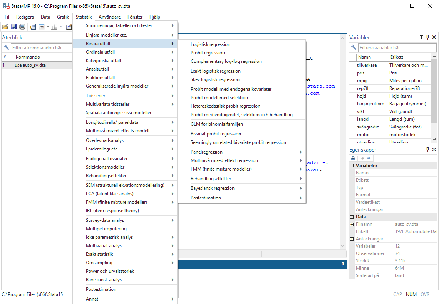
Task: Expand the Anteckningar row under Data
Action: (352, 239)
